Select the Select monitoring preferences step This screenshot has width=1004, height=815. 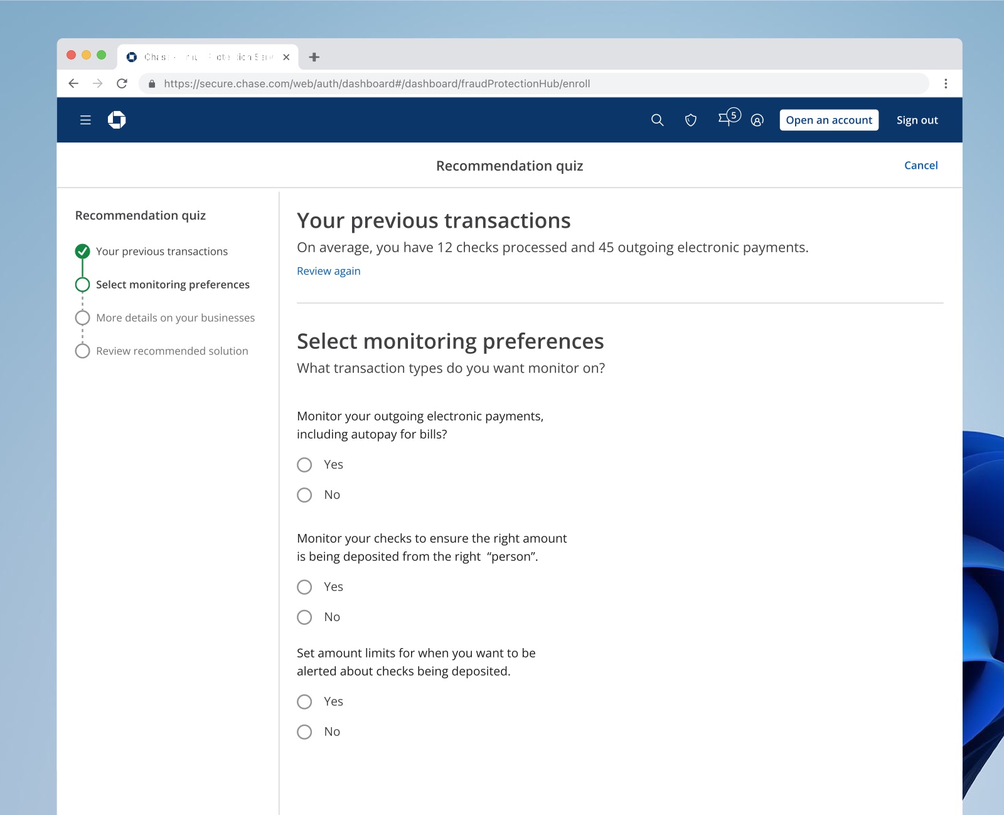point(173,285)
